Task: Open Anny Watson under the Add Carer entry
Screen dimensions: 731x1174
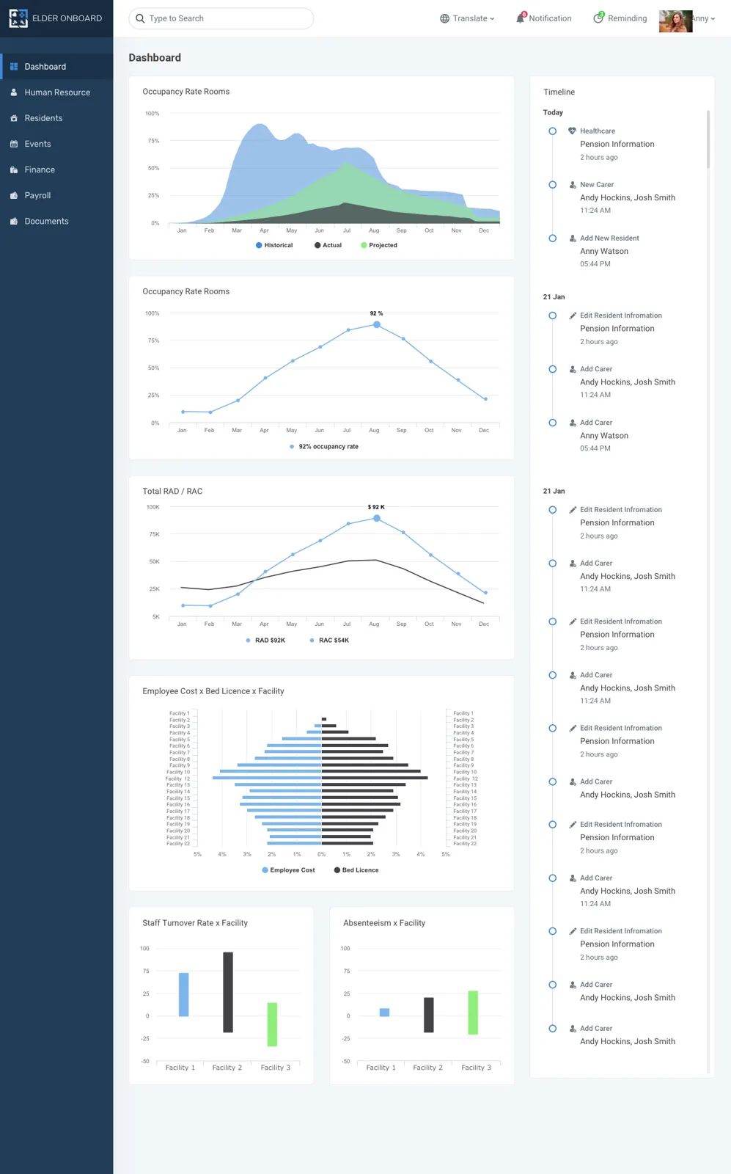Action: click(x=604, y=436)
